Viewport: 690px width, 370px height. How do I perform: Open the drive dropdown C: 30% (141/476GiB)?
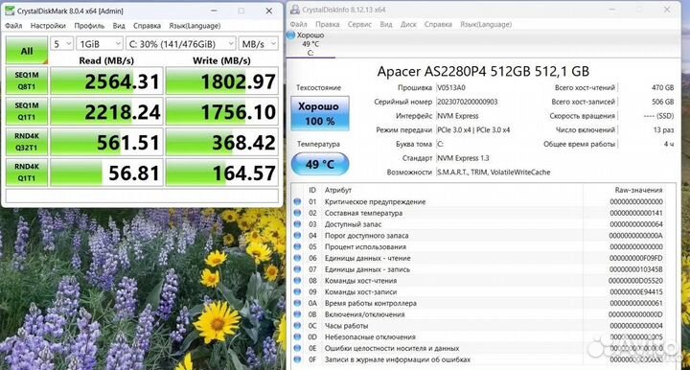[x=181, y=44]
